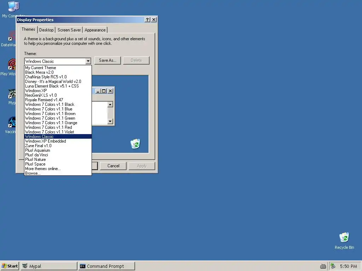Close the Display Properties dialog
Image resolution: width=362 pixels, height=271 pixels.
point(154,20)
